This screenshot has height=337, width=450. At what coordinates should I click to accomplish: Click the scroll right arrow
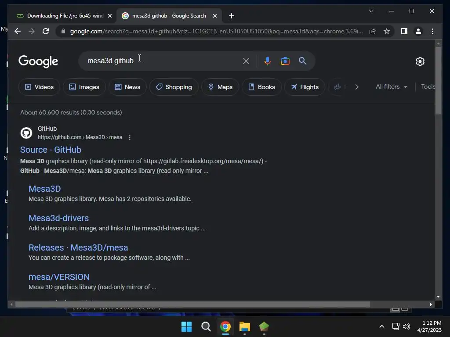[431, 305]
